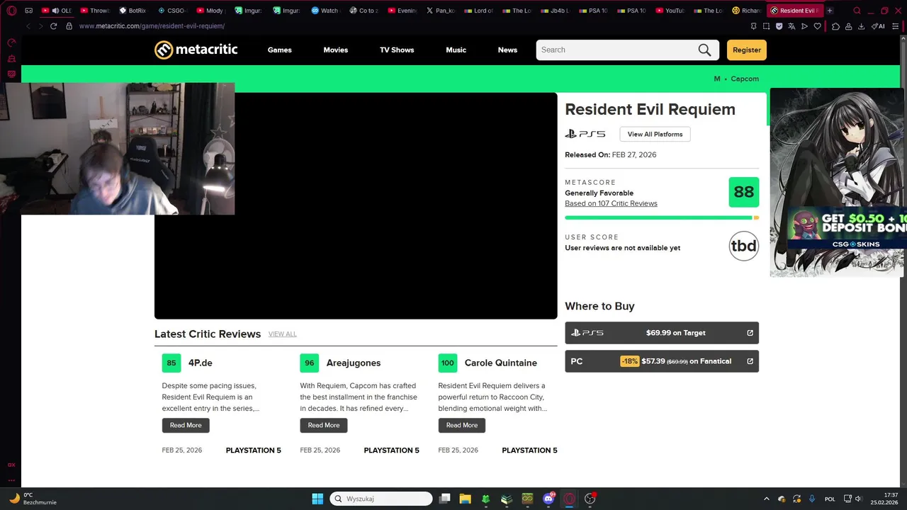Open the Movies menu
This screenshot has height=510, width=907.
[336, 50]
